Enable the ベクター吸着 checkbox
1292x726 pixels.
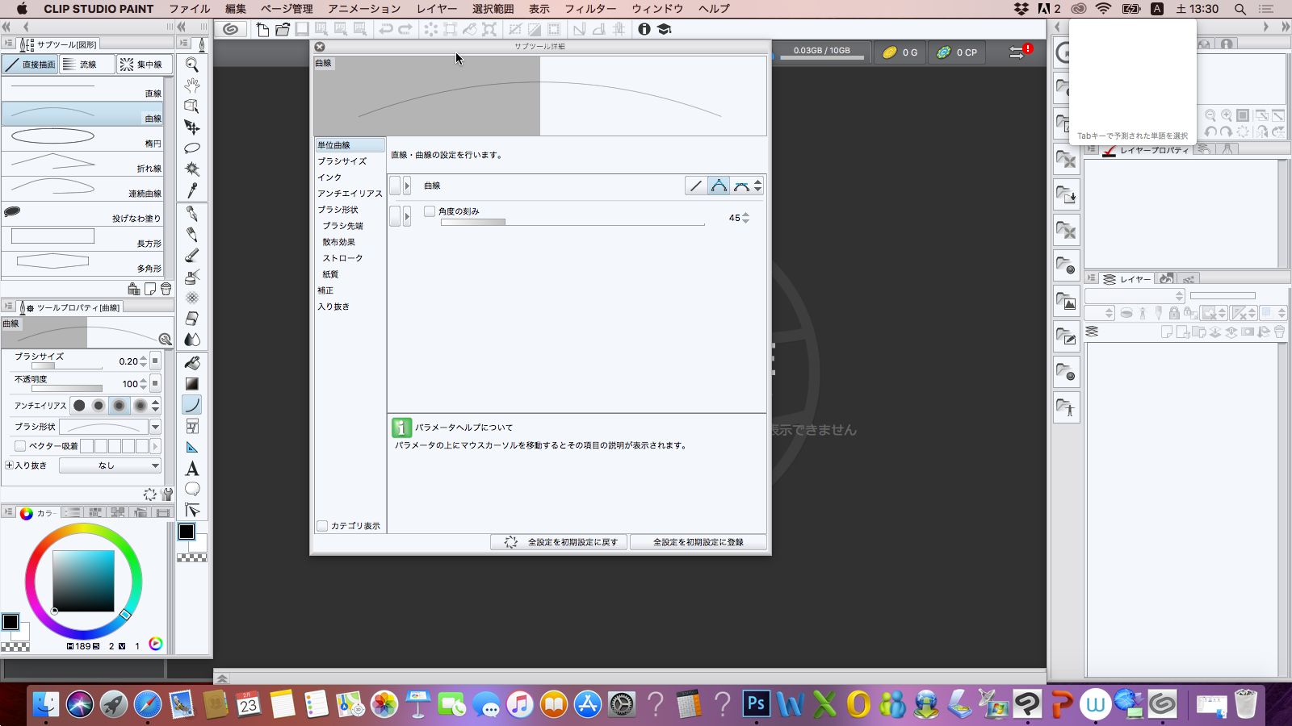pyautogui.click(x=20, y=446)
